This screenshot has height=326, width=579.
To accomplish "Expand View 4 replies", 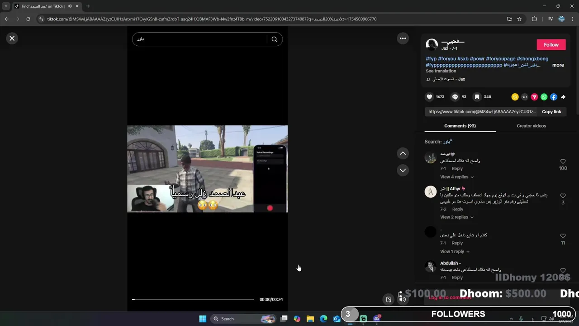I will [457, 177].
